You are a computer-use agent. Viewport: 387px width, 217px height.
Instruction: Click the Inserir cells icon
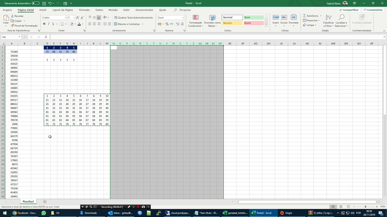click(276, 17)
